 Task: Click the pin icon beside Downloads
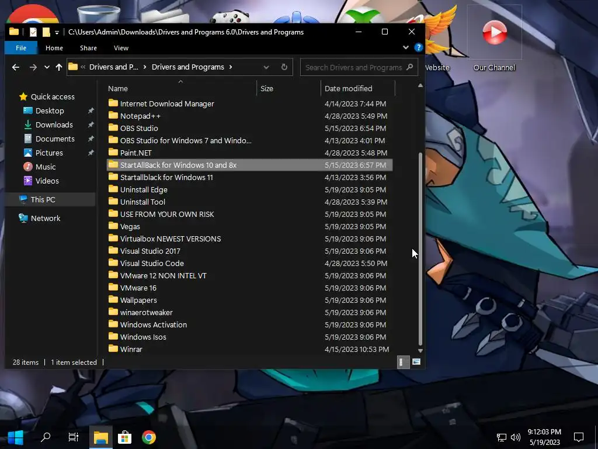pos(91,125)
